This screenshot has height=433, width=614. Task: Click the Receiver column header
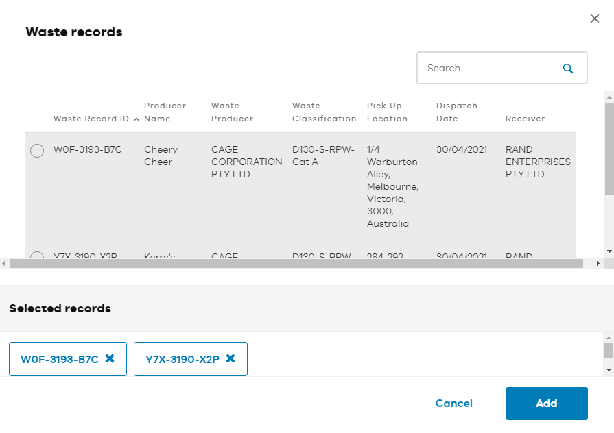[x=525, y=119]
